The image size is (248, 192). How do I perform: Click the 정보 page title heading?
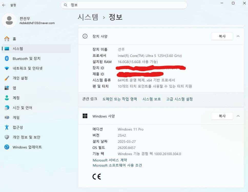116,17
